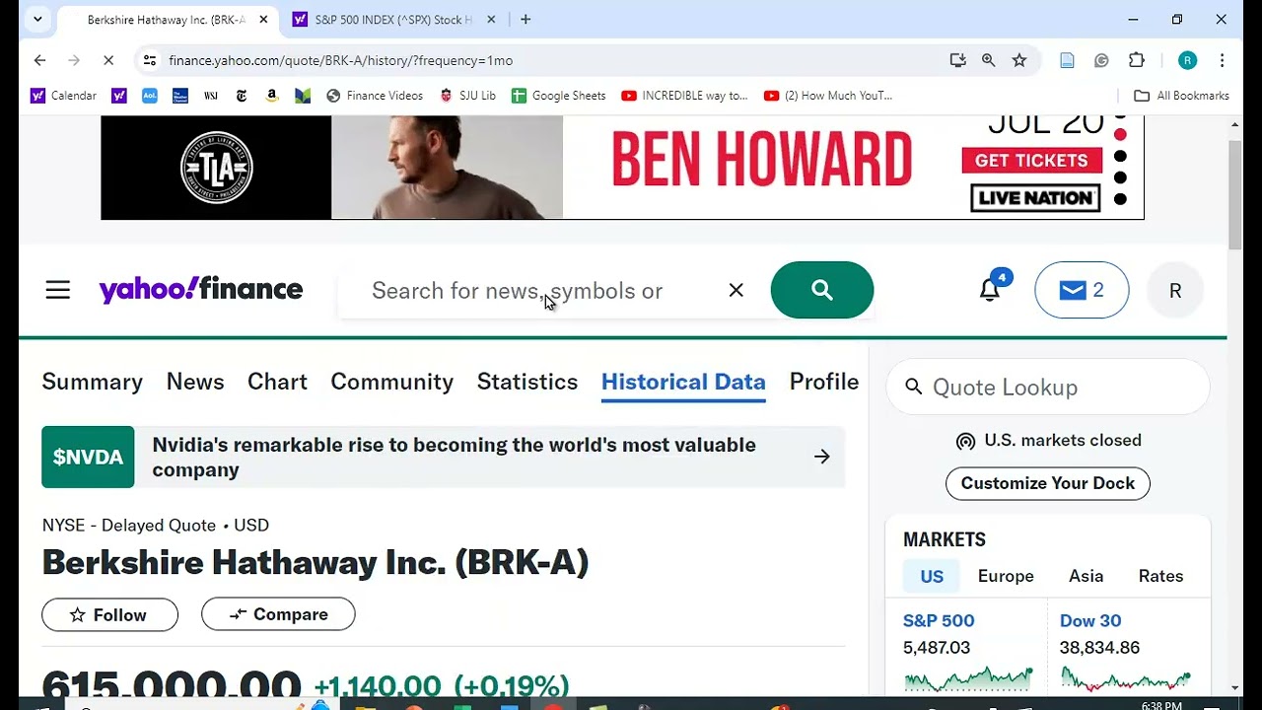Image resolution: width=1262 pixels, height=710 pixels.
Task: Open the AOL bookmark icon
Action: [149, 96]
